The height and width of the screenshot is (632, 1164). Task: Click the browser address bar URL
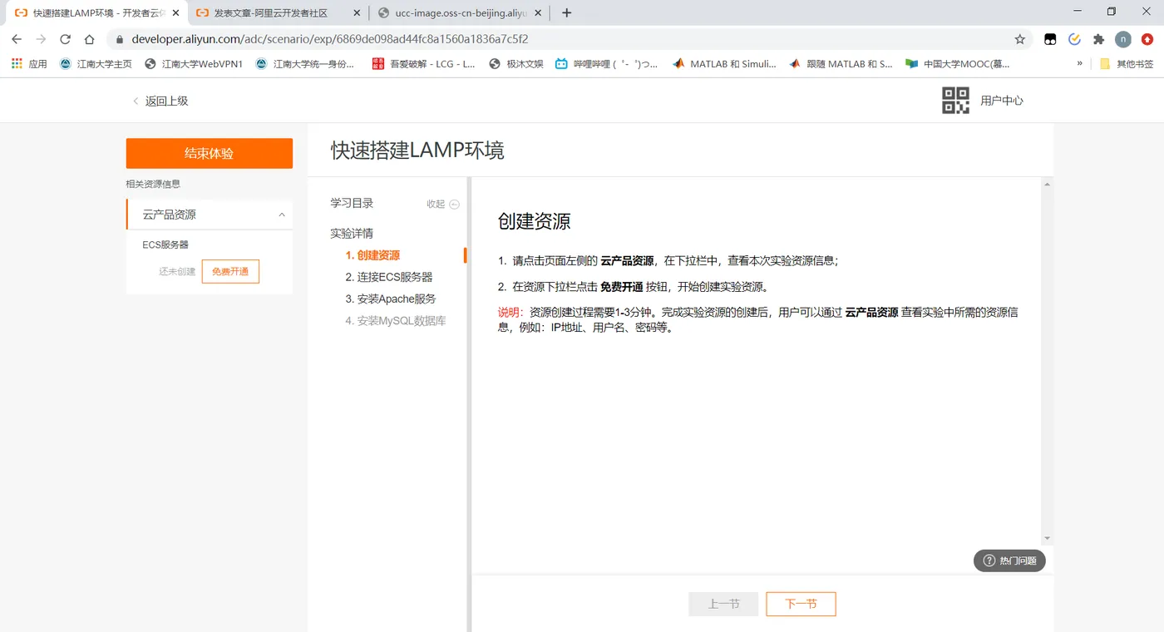coord(330,39)
